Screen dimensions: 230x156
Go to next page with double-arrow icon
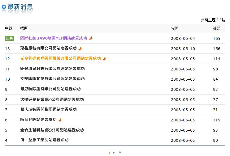point(120,152)
